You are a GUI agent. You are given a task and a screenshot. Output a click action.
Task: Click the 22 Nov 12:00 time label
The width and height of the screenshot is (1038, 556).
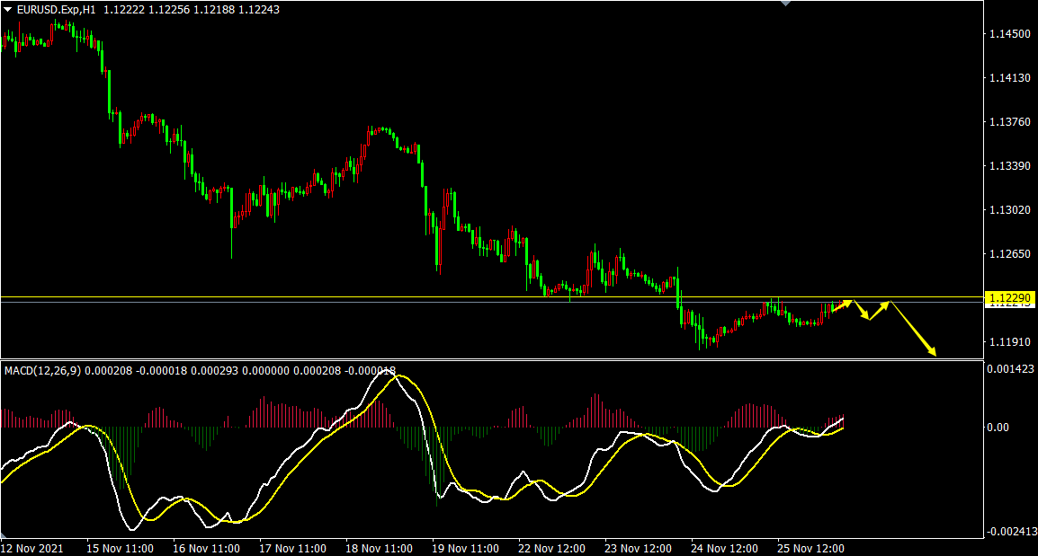coord(551,548)
